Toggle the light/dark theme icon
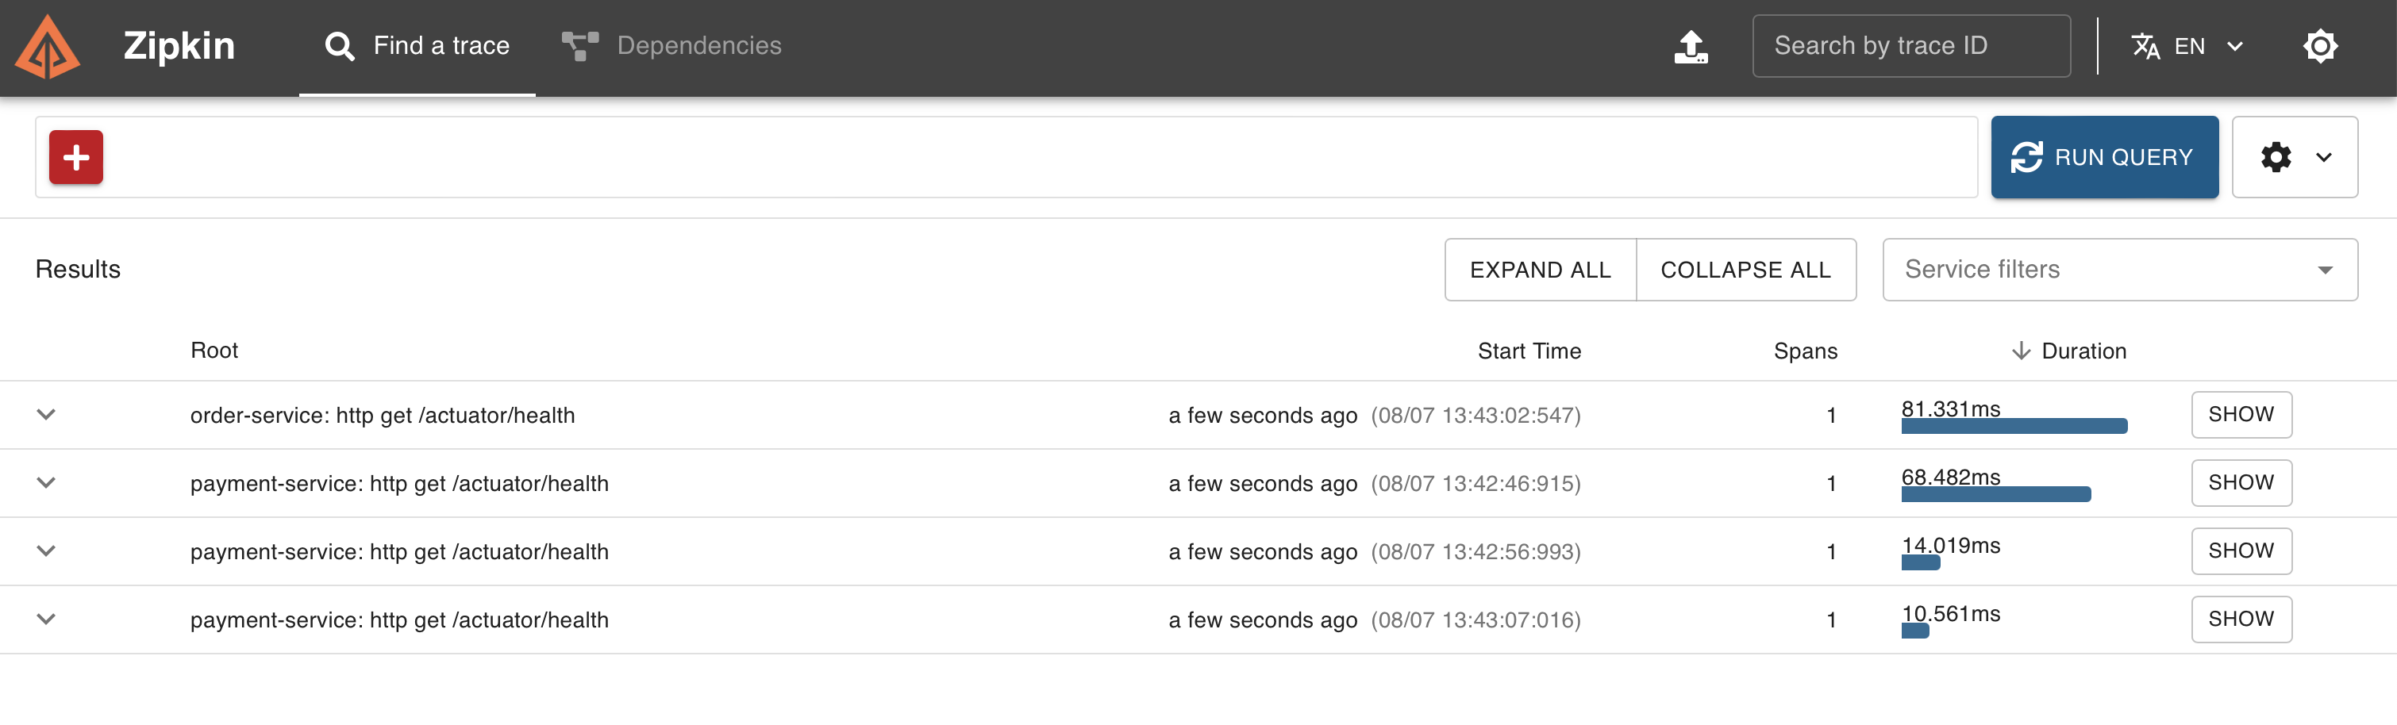Image resolution: width=2397 pixels, height=725 pixels. [2320, 47]
